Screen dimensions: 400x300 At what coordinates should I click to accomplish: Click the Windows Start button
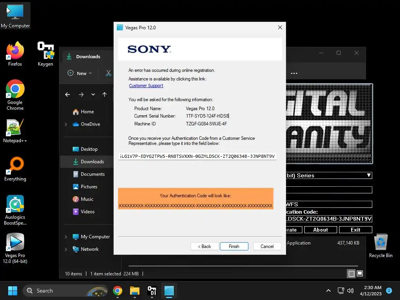[12, 291]
